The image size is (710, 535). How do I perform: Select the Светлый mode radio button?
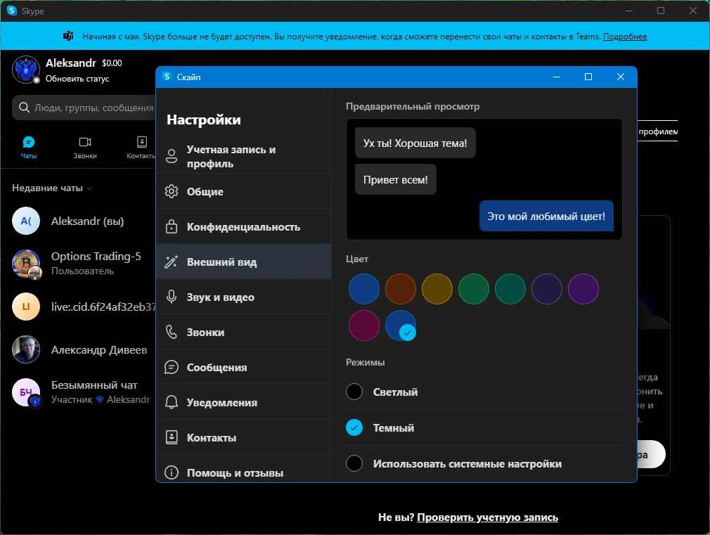click(x=354, y=392)
